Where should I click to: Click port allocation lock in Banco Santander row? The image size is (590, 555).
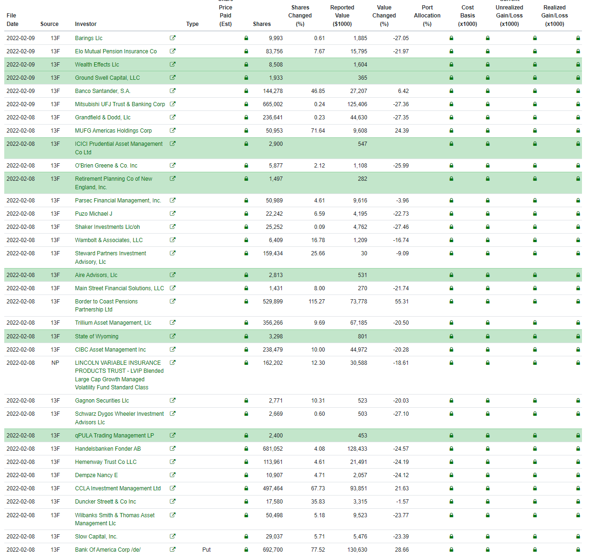click(x=451, y=91)
